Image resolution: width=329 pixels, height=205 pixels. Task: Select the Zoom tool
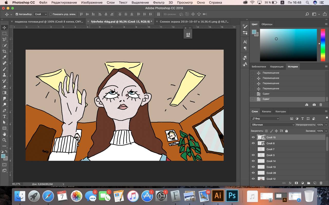click(x=4, y=140)
